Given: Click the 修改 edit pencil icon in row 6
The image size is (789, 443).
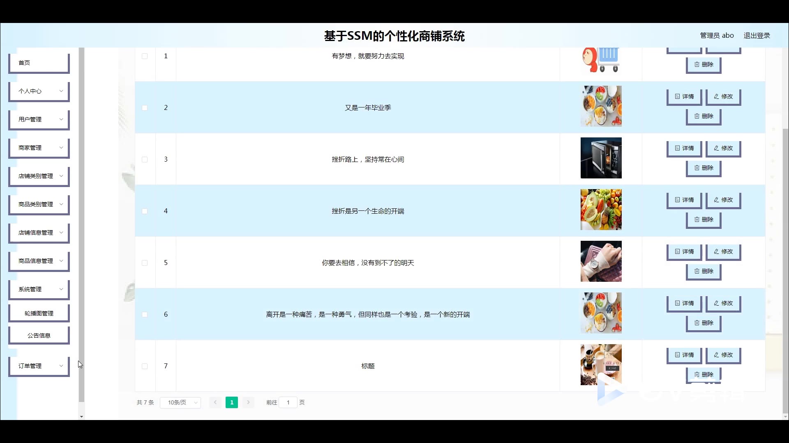Looking at the screenshot, I should 716,303.
